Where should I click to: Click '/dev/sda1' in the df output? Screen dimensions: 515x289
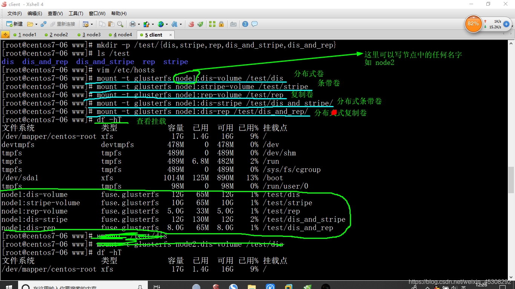tap(20, 178)
